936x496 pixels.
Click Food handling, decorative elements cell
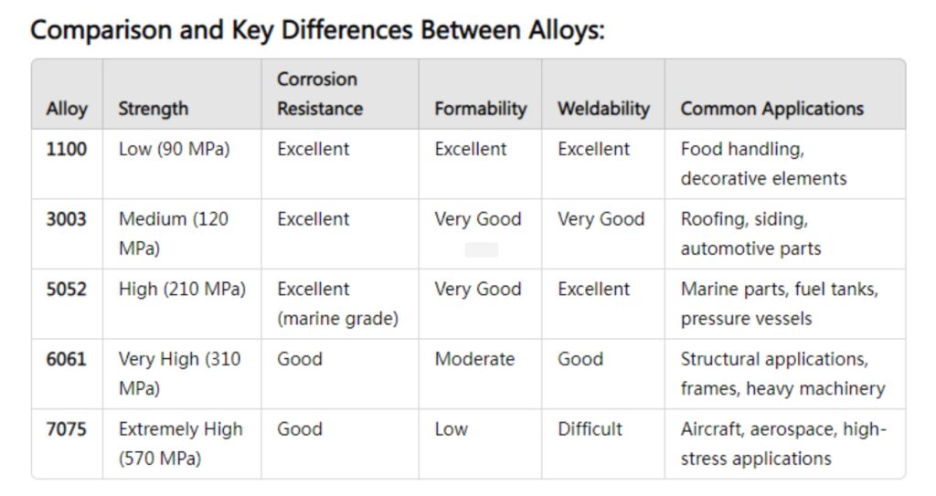click(x=763, y=164)
